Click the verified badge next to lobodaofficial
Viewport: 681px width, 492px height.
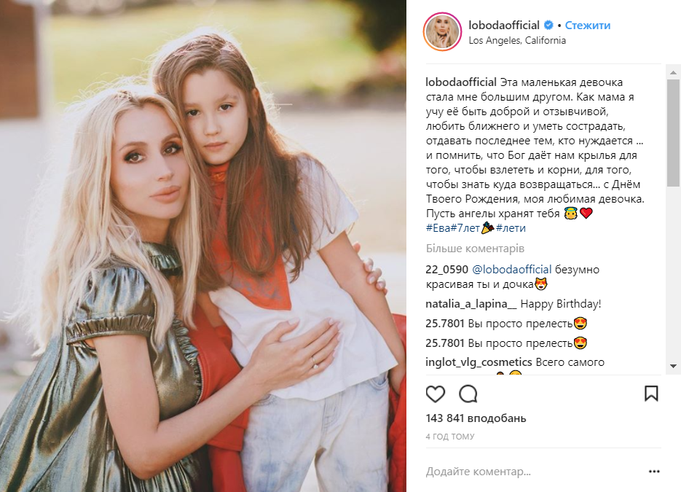coord(548,26)
